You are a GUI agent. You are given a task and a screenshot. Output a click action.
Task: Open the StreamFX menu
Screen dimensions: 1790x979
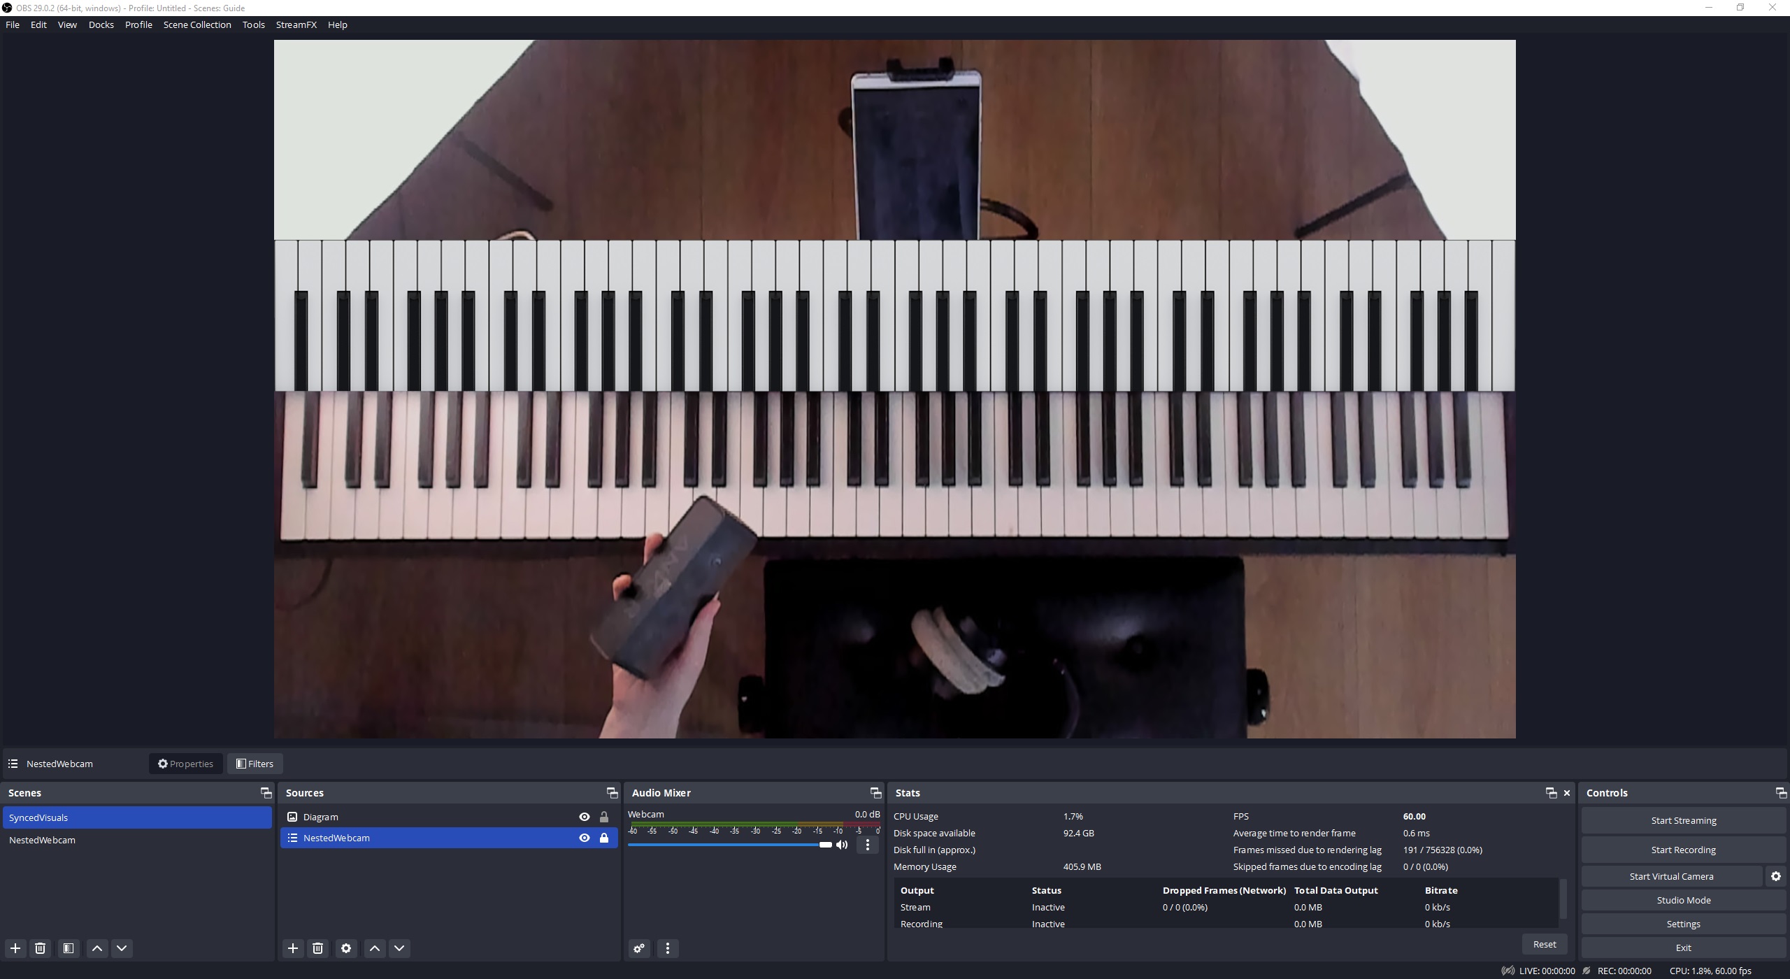tap(296, 24)
